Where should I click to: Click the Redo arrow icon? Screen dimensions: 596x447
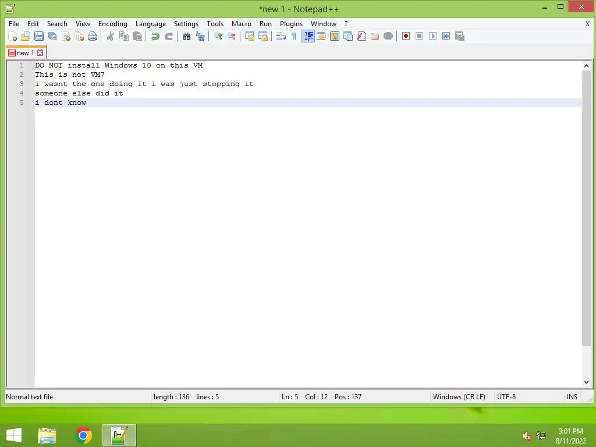click(x=169, y=36)
